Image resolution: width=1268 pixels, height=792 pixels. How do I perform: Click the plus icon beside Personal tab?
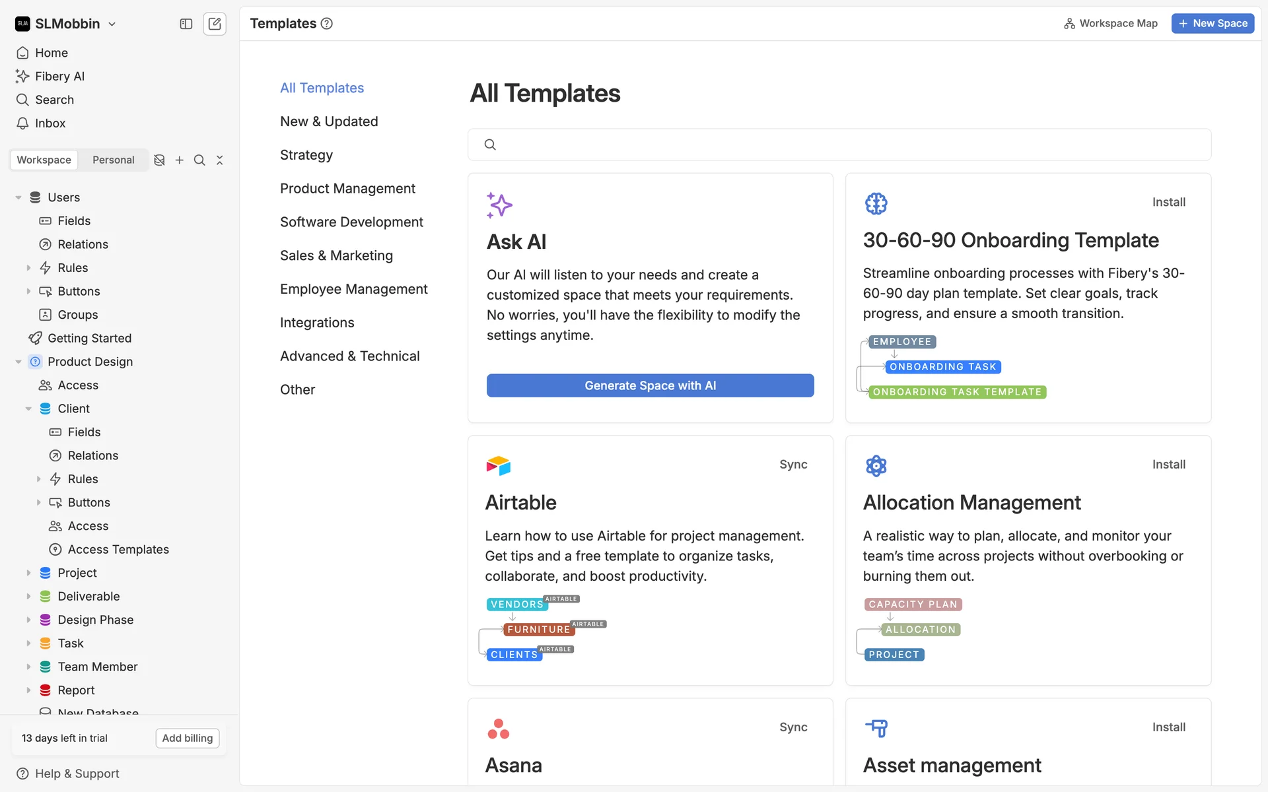click(179, 160)
